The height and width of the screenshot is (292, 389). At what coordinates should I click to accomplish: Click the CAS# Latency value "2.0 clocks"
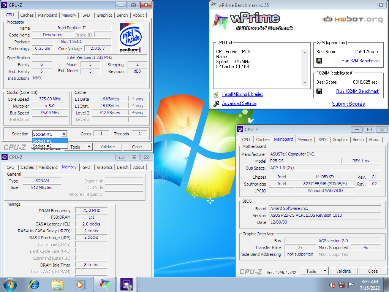pos(91,224)
